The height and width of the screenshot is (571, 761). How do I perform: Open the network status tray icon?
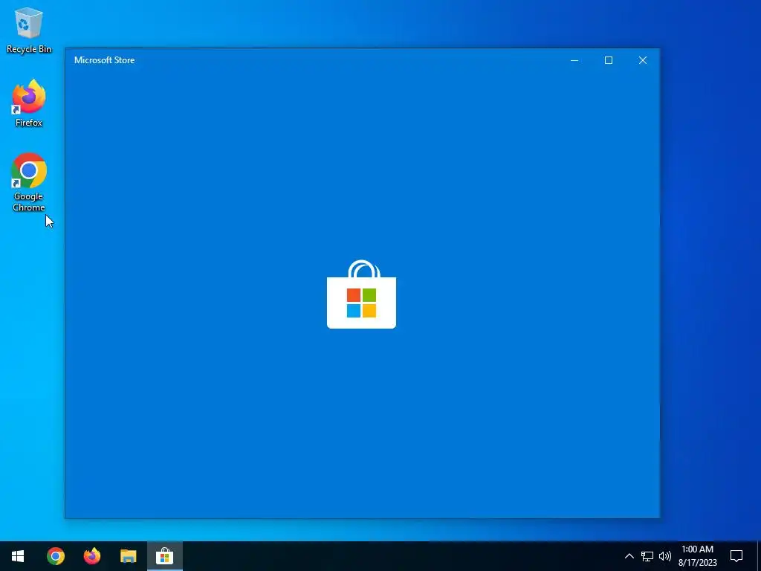(x=647, y=556)
